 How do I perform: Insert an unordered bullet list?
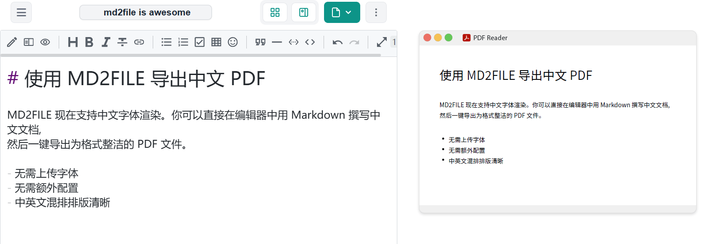point(166,42)
